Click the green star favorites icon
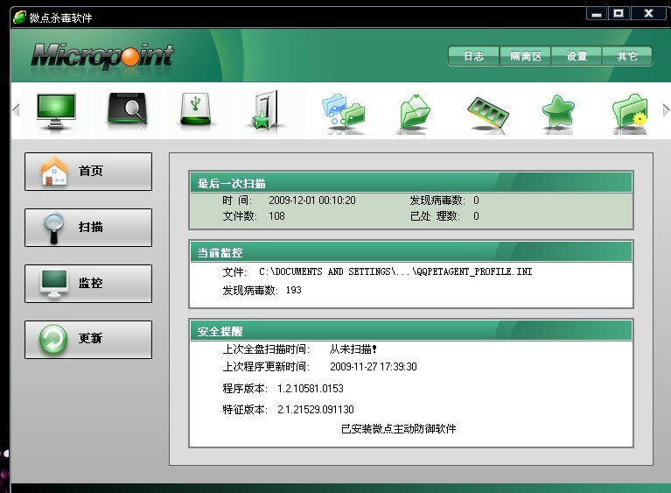Screen dimensions: 671x493 click(558, 111)
